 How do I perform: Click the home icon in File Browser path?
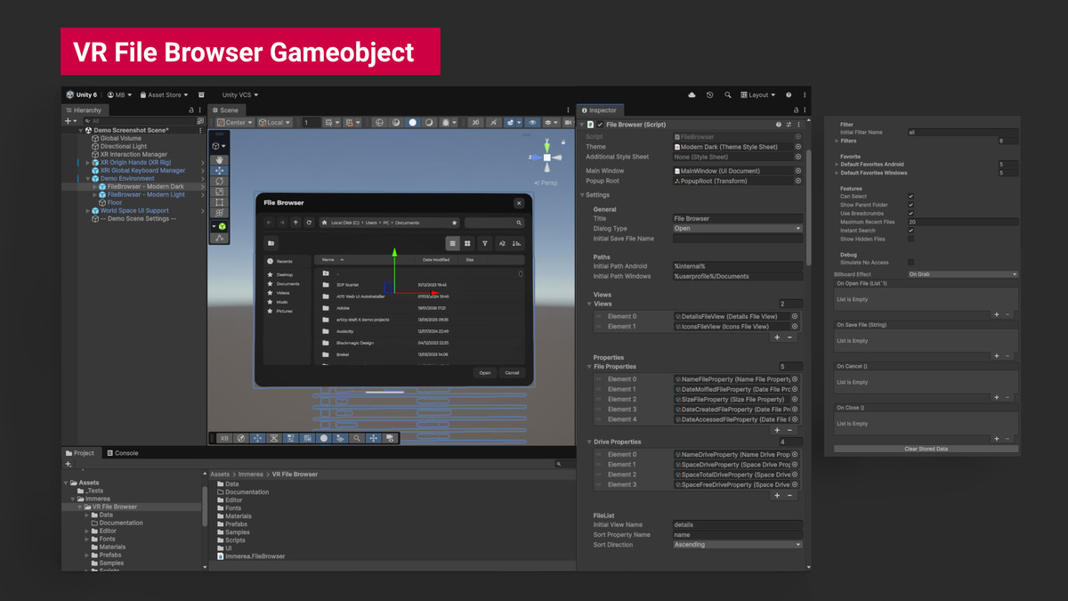325,223
